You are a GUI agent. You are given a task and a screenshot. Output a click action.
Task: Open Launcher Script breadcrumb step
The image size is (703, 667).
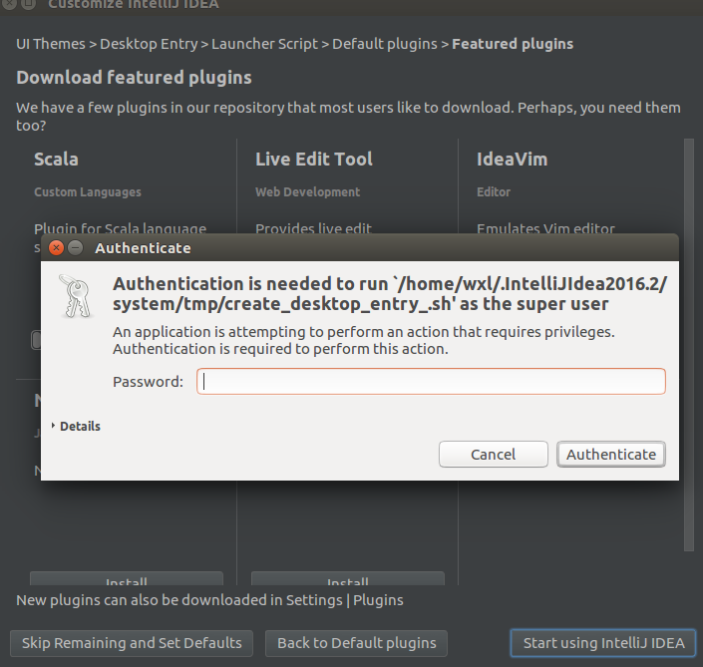click(x=264, y=44)
